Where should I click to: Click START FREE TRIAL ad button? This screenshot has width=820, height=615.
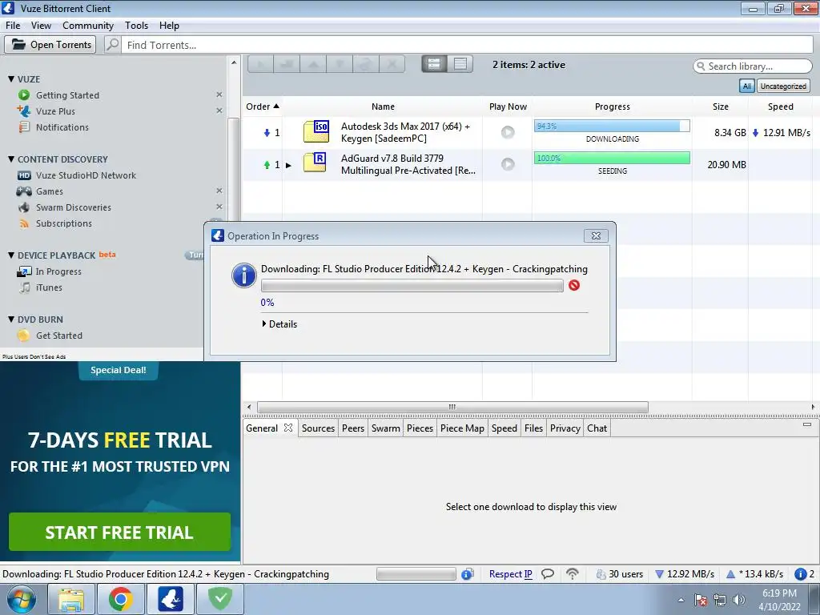pos(120,532)
